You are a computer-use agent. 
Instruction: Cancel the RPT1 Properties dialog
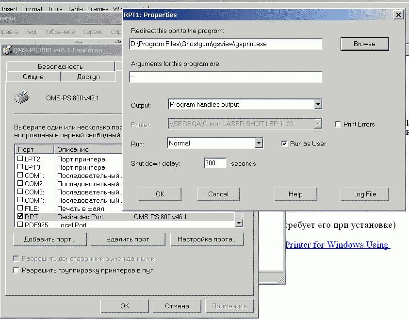click(x=218, y=194)
